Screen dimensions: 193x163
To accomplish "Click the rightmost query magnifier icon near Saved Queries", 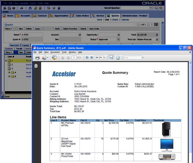I will click(161, 8).
